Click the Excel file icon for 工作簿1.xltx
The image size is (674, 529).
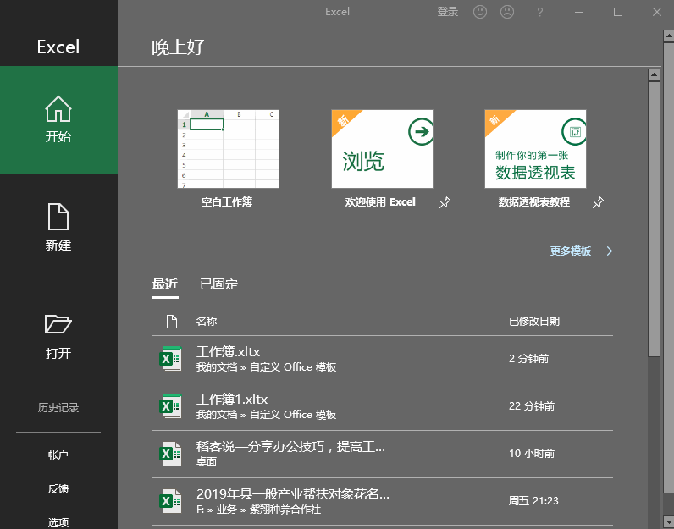(170, 405)
